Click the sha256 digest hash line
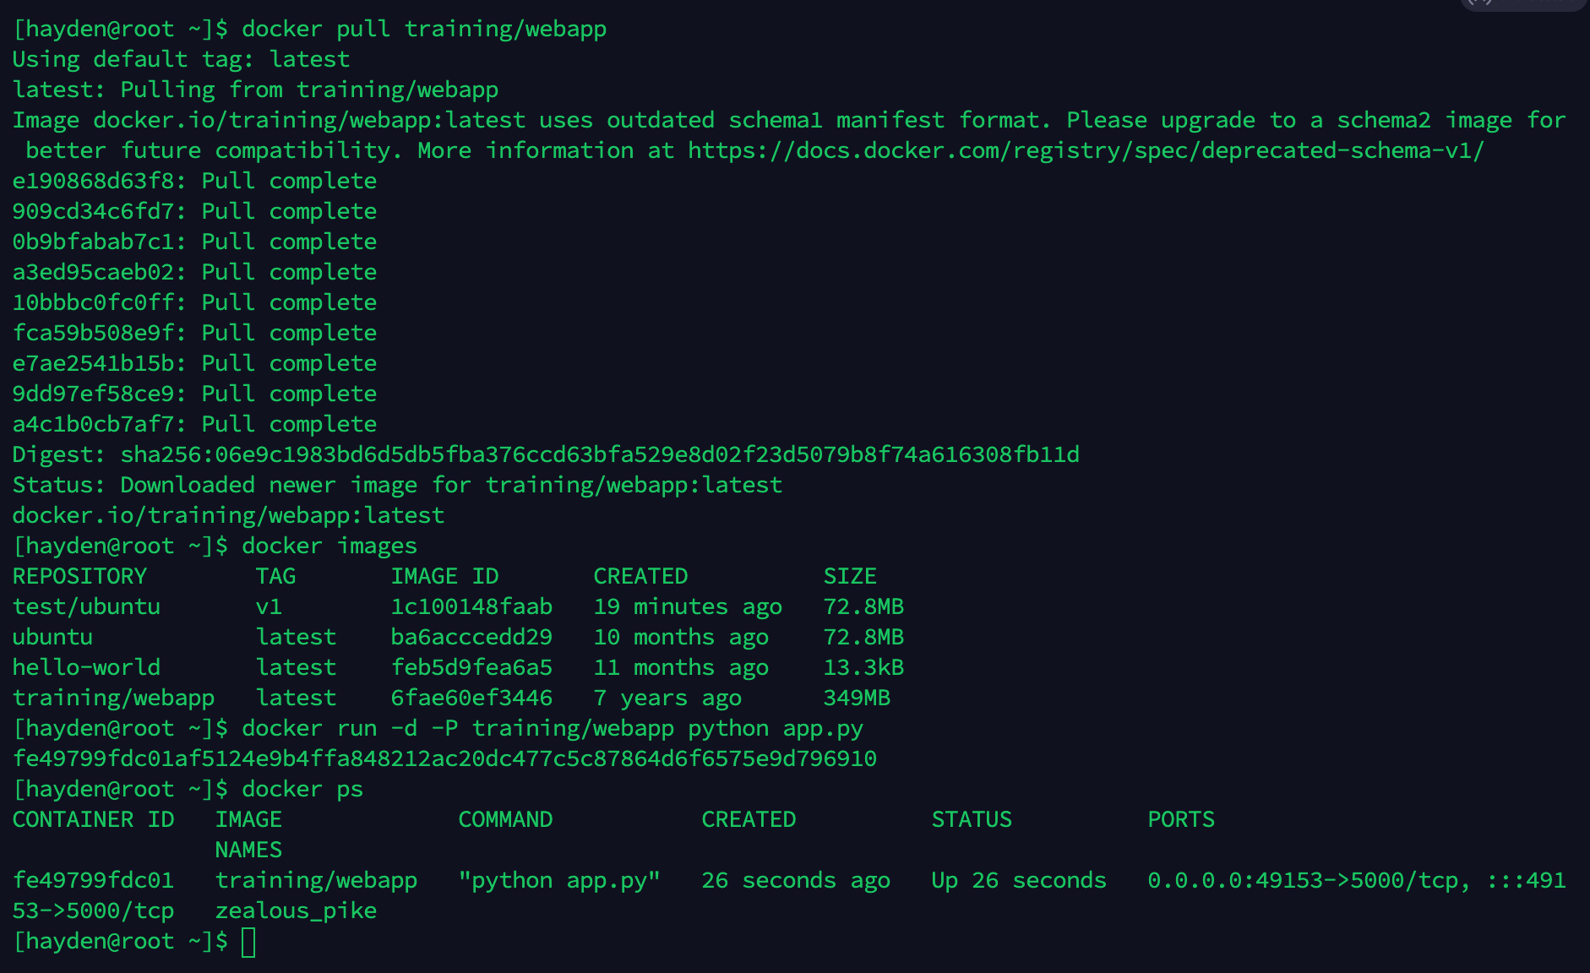The image size is (1590, 973). pos(546,455)
